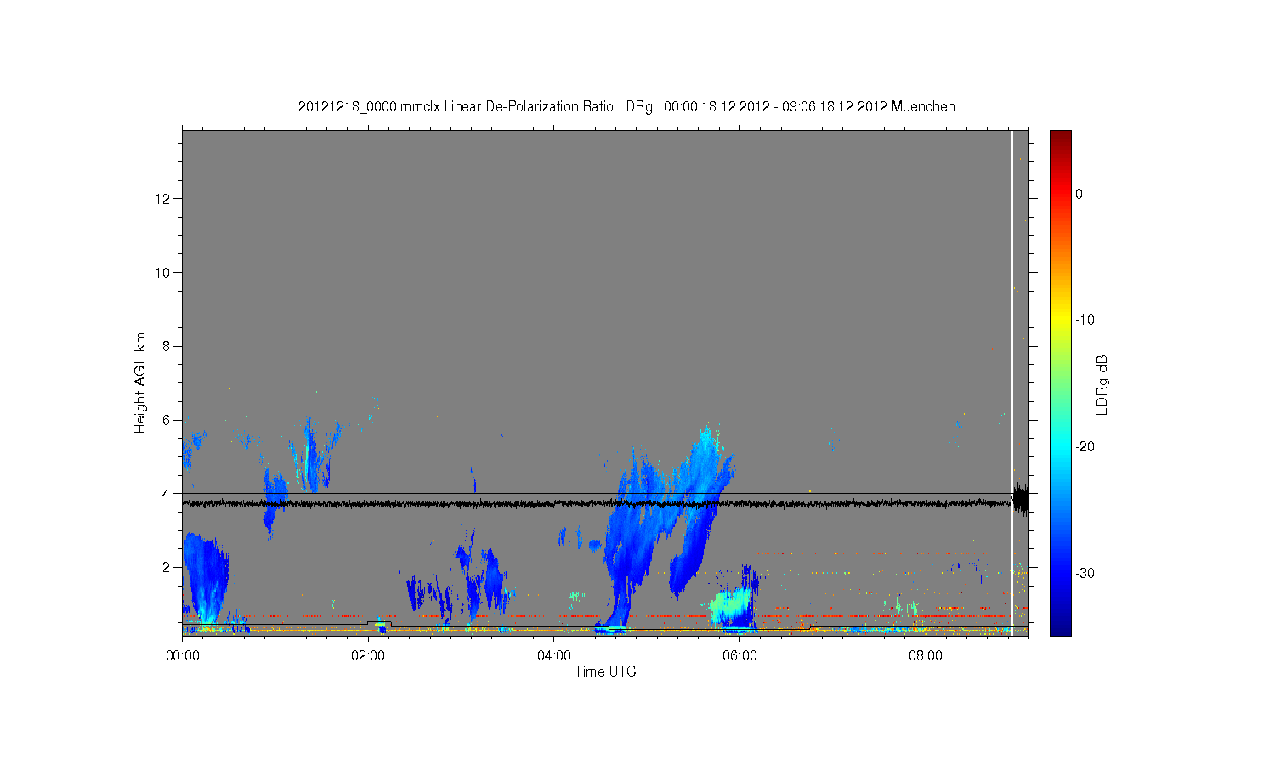Click the plot title text
The image size is (1275, 765).
pos(626,106)
